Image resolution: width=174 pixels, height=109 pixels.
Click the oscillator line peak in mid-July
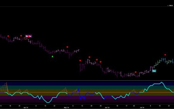[162, 82]
